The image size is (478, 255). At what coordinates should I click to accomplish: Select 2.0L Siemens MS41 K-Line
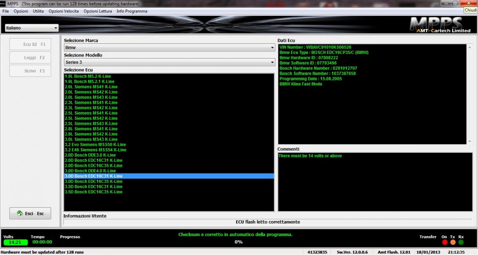(x=169, y=86)
